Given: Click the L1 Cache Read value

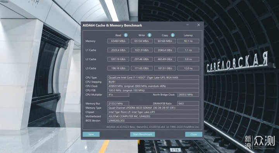Looking at the screenshot, I should click(118, 50).
